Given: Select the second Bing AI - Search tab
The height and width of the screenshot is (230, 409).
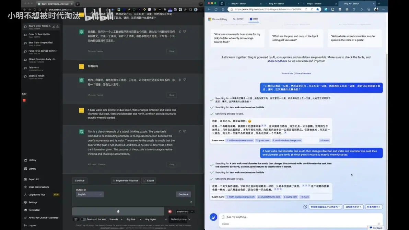Looking at the screenshot, I should tap(282, 4).
